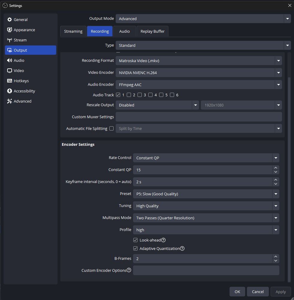Decrease B-Frames value
The image size is (294, 300).
pyautogui.click(x=276, y=261)
